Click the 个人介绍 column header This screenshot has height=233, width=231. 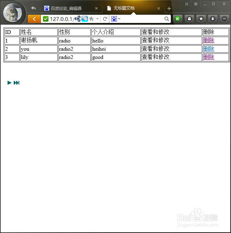tap(116, 32)
